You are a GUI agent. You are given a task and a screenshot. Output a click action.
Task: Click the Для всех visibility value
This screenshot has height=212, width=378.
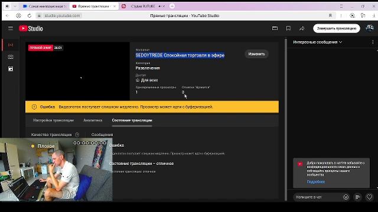tap(147, 80)
